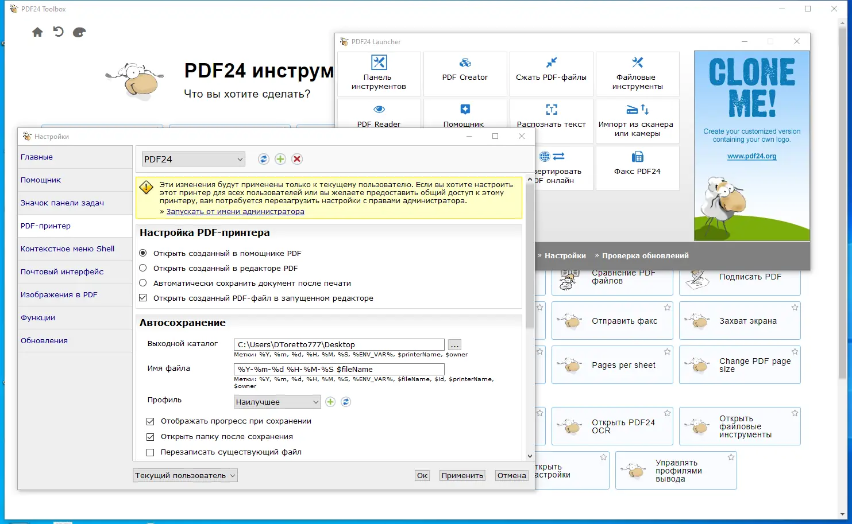Open Импорт из сканера или камеры

tap(637, 121)
